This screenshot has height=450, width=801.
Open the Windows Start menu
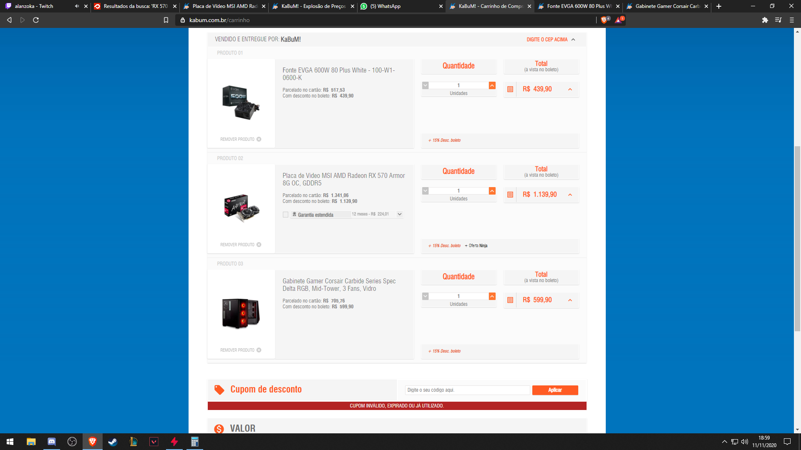pyautogui.click(x=10, y=442)
